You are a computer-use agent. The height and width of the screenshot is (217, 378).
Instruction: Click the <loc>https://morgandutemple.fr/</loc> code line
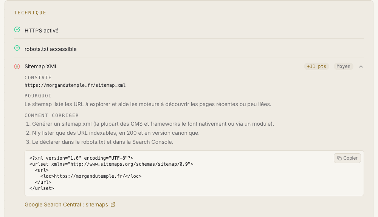point(91,176)
